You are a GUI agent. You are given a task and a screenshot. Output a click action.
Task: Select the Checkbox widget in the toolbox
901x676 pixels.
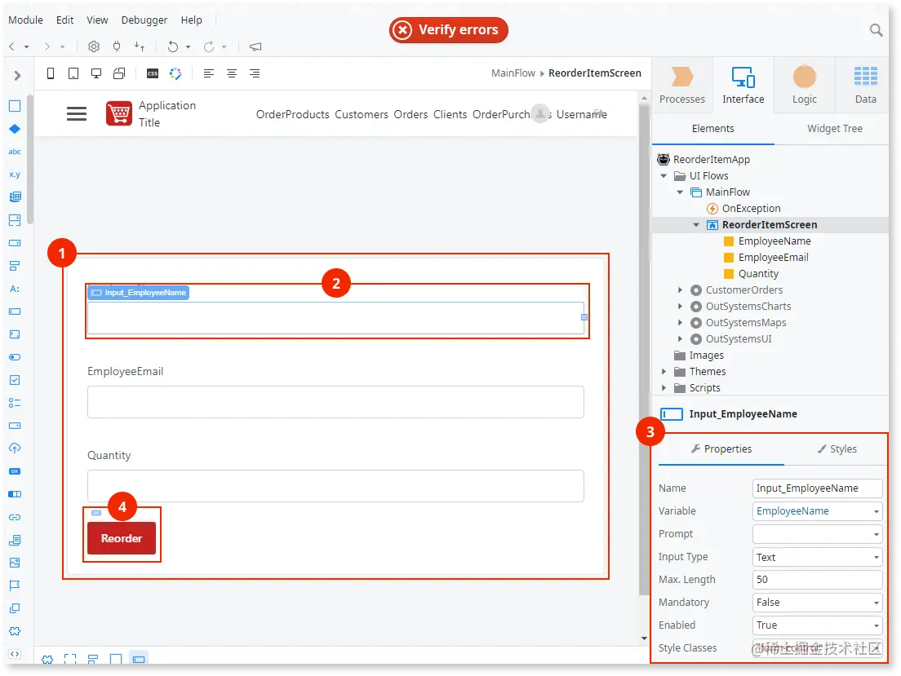tap(15, 380)
